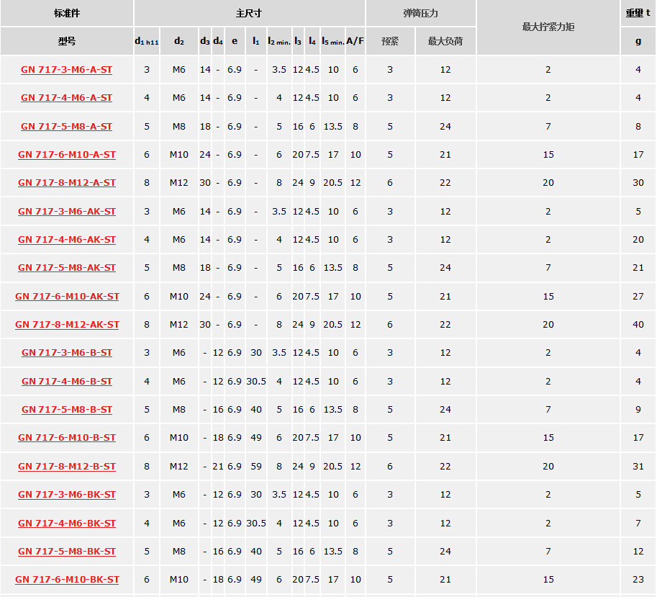Click the 预紧 column header

[390, 41]
